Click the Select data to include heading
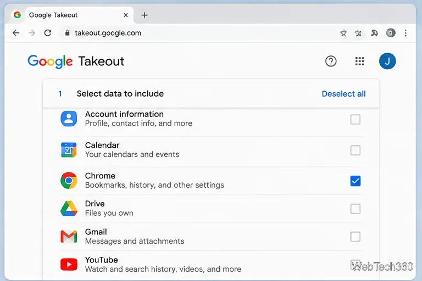Screen dimensions: 422x281 click(120, 94)
